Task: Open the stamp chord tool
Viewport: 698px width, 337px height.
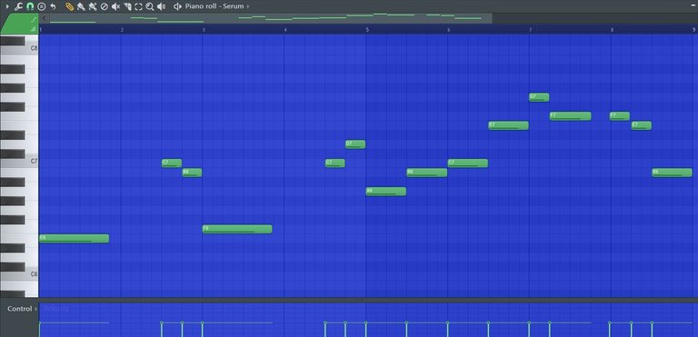Action: pyautogui.click(x=42, y=6)
